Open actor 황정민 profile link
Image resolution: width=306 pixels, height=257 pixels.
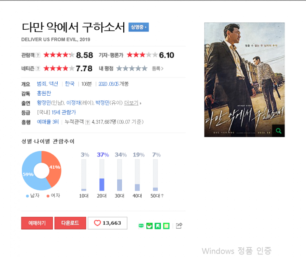44,103
